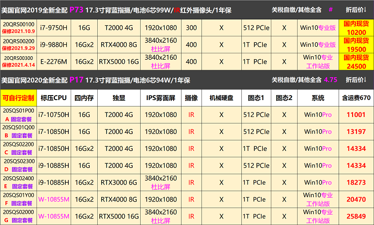
Task: Click the RTX3000 6G graphics cell
Action: pyautogui.click(x=119, y=182)
